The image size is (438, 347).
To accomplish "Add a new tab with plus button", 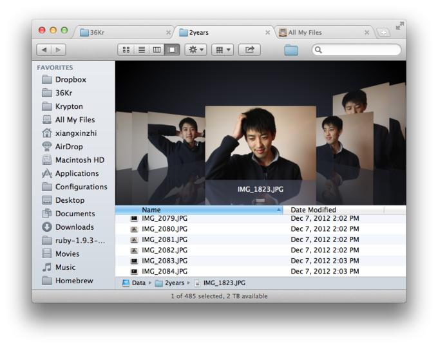I will tap(384, 33).
